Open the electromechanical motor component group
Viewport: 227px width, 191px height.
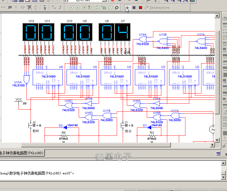(x=23, y=7)
